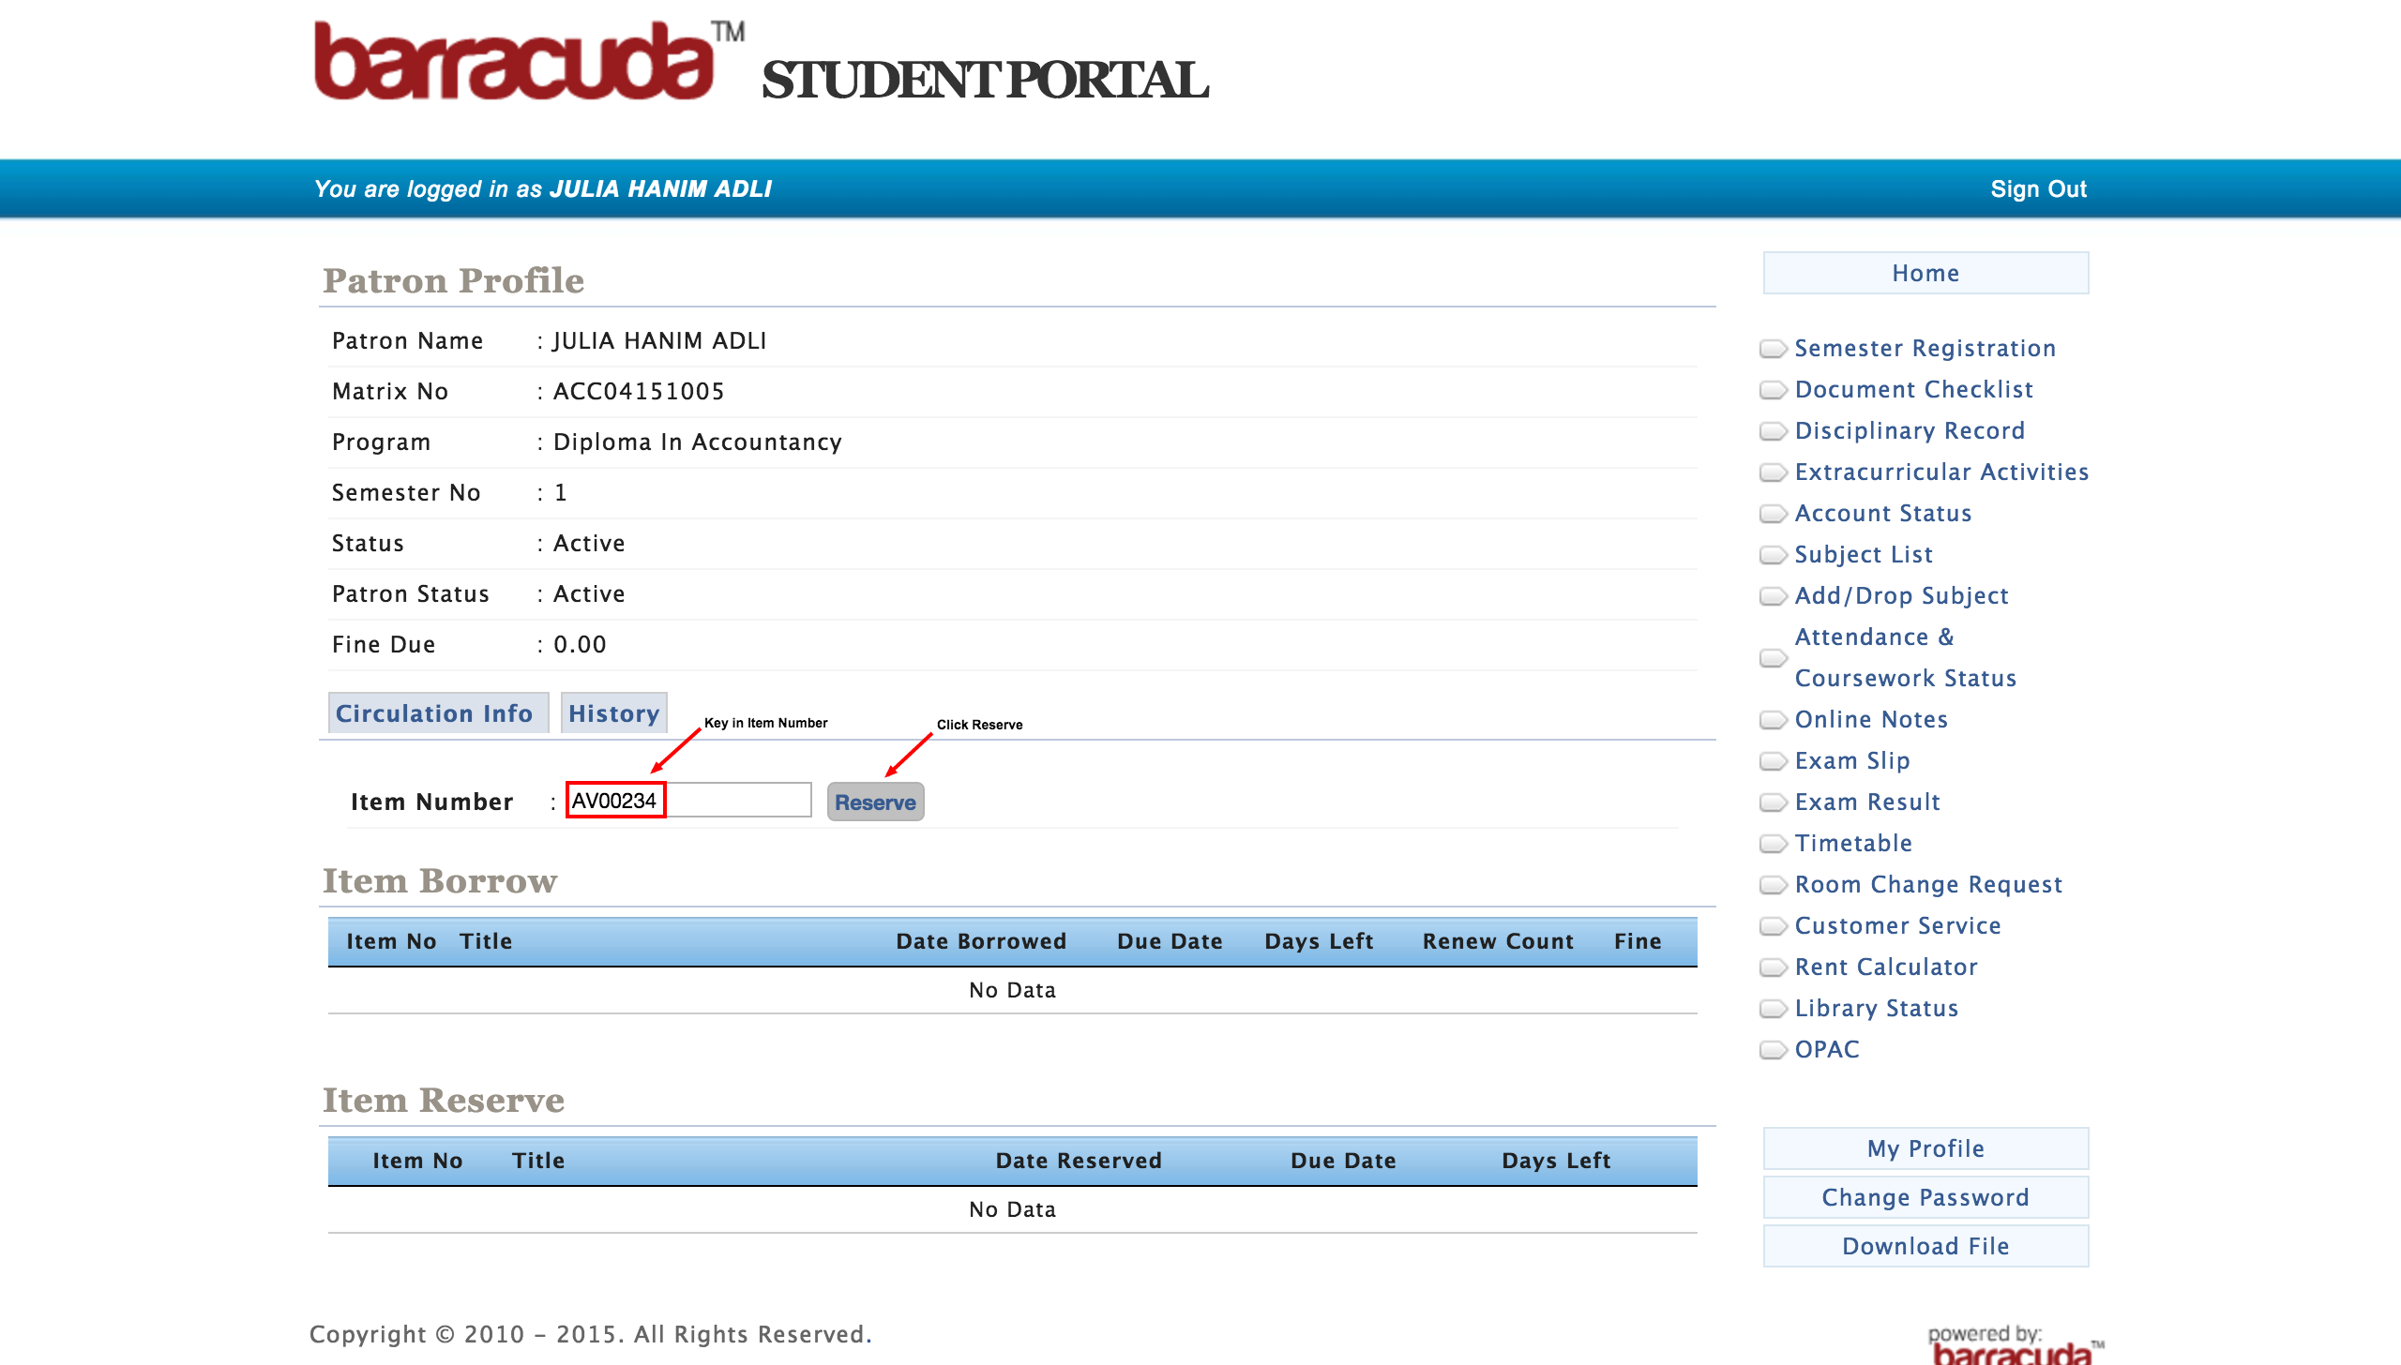Sign Out of the portal

coord(2038,189)
